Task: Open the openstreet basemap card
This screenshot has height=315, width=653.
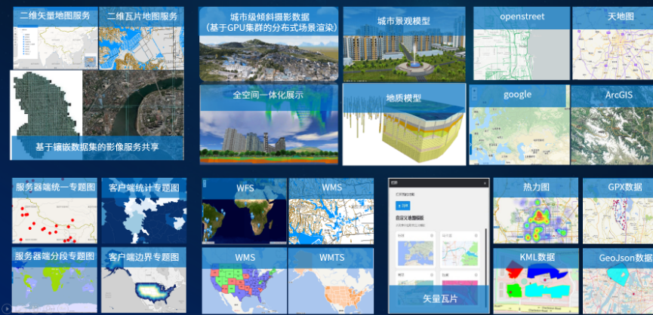Action: [522, 43]
